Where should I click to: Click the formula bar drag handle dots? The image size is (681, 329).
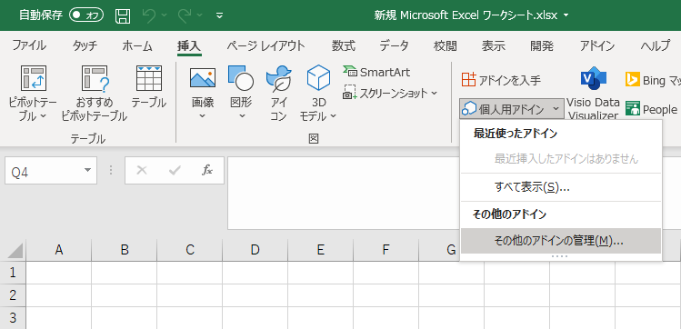[111, 170]
